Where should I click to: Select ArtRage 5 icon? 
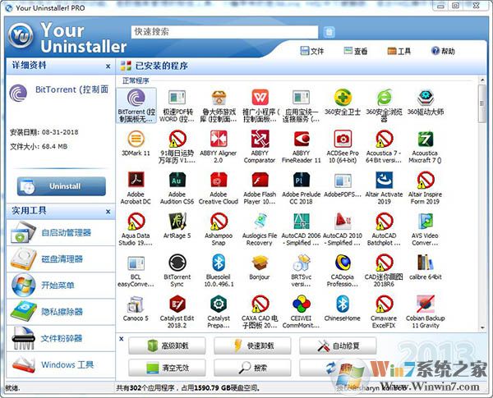pos(177,221)
